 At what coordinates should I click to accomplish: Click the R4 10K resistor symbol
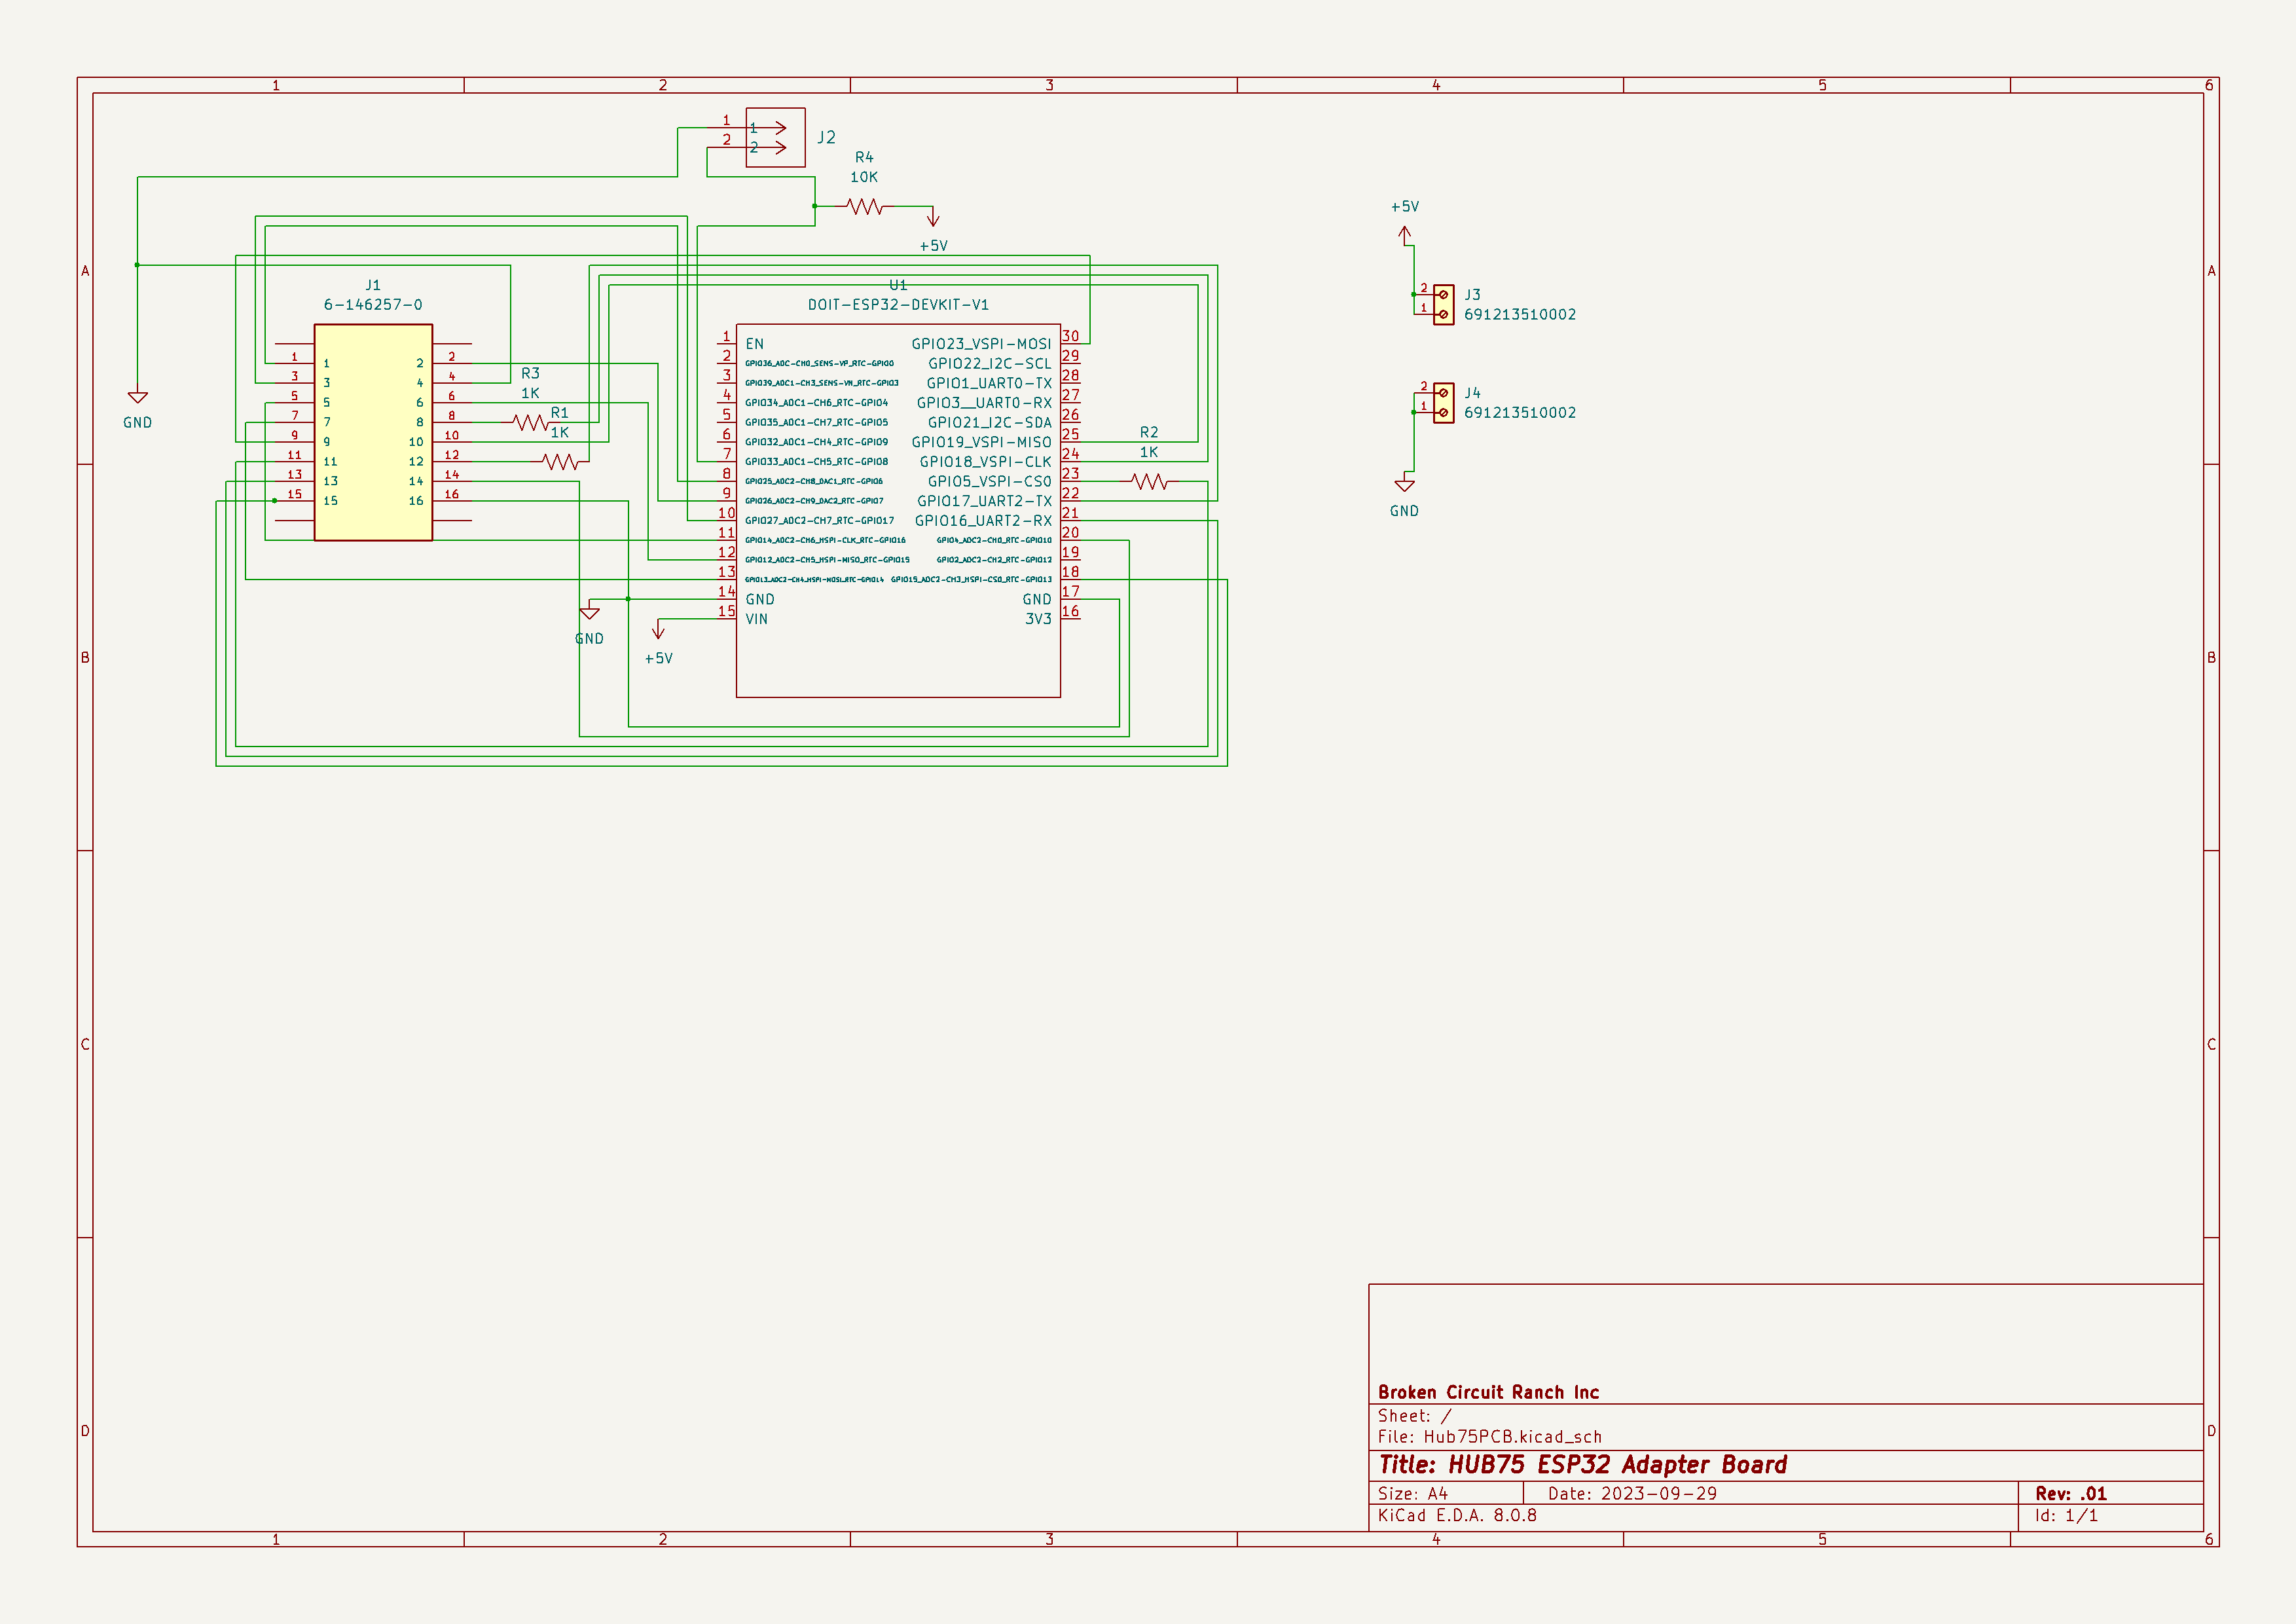coord(866,207)
